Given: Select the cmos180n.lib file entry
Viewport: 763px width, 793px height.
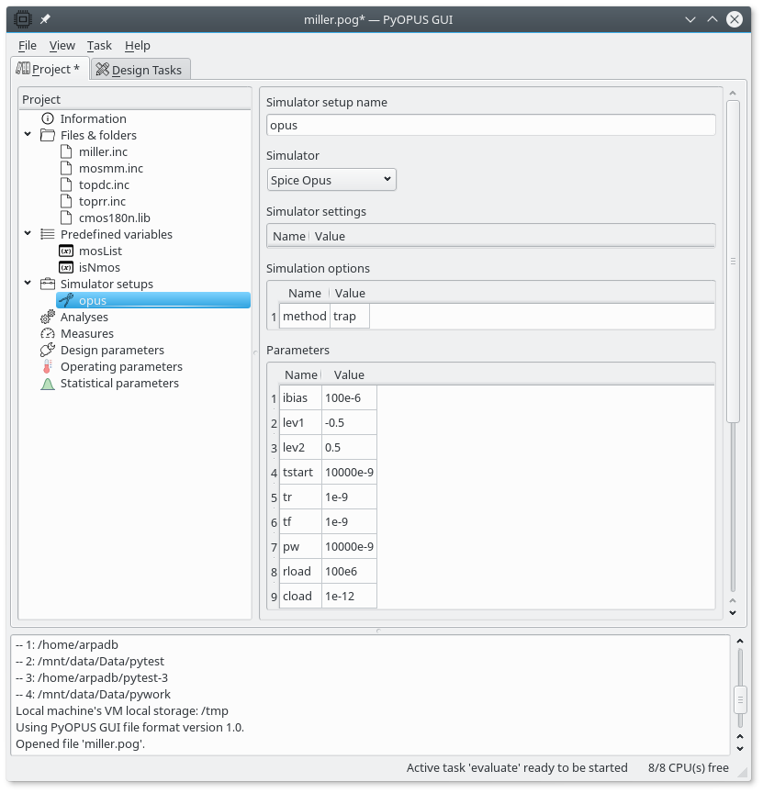Looking at the screenshot, I should (114, 218).
